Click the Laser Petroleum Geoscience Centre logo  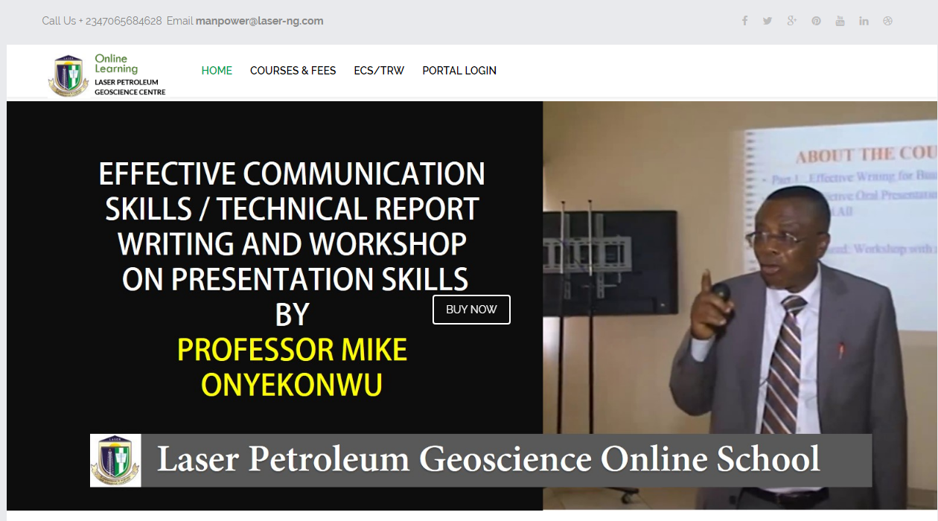[x=108, y=75]
